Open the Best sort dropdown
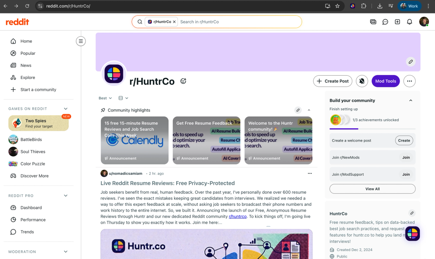Image resolution: width=435 pixels, height=259 pixels. 105,98
